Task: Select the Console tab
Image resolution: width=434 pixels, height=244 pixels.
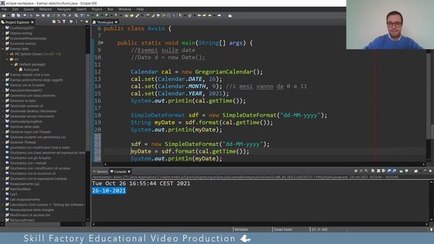Action: click(120, 171)
